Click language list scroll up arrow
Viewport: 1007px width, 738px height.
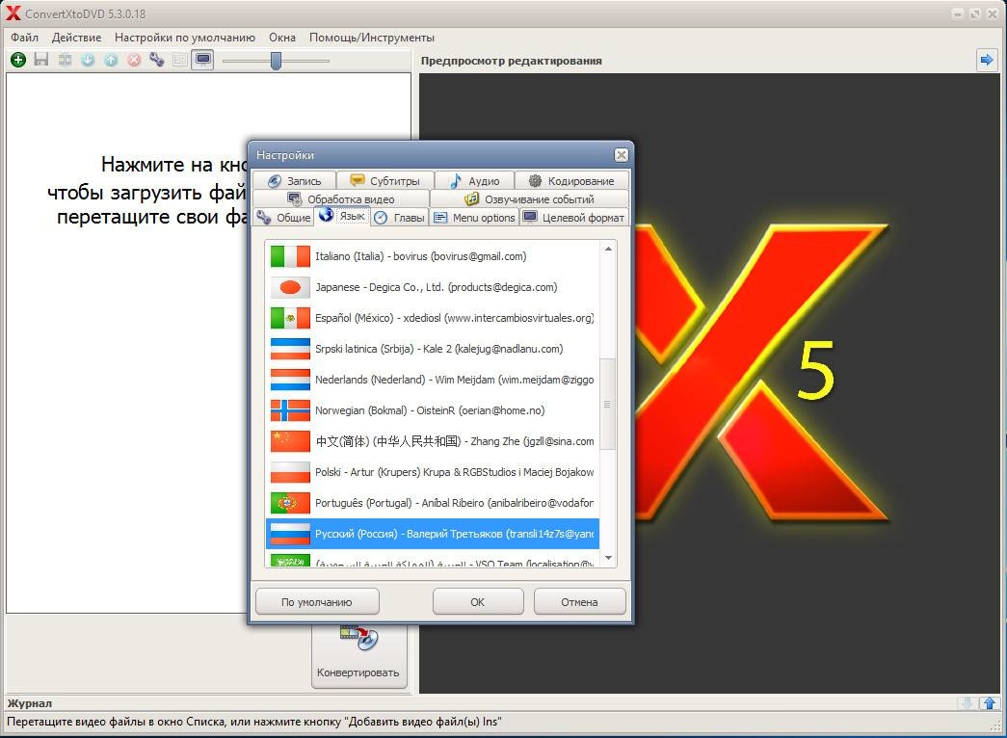click(607, 249)
